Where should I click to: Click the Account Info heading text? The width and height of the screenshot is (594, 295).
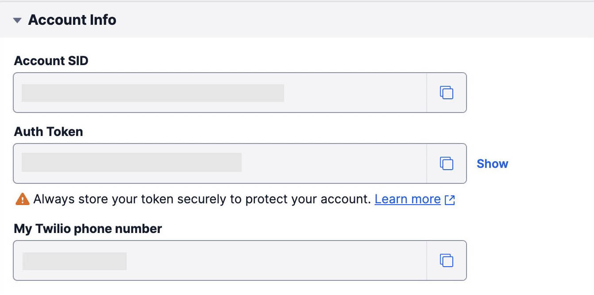click(72, 20)
